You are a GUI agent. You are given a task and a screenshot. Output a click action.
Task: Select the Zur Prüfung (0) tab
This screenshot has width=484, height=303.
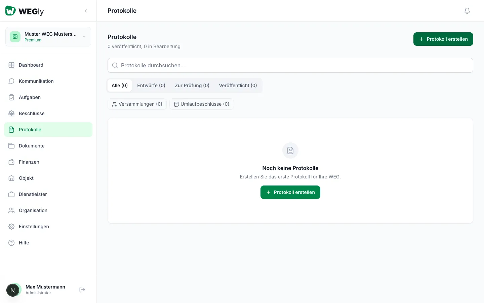192,86
